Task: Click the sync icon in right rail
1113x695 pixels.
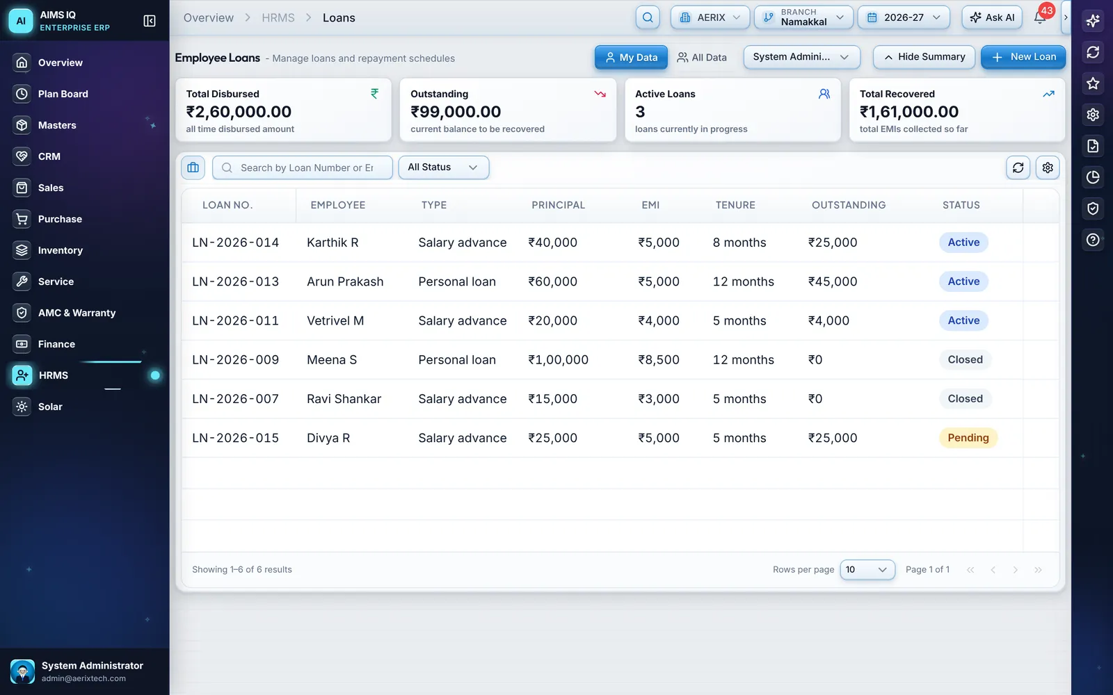Action: pos(1093,52)
